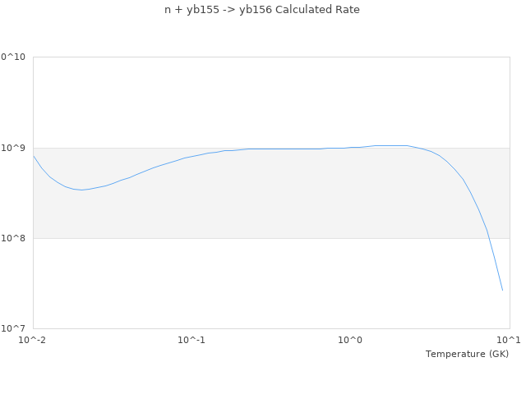The height and width of the screenshot is (394, 526).
Task: Click the 10^7 y-axis tick label
Action: 16,328
